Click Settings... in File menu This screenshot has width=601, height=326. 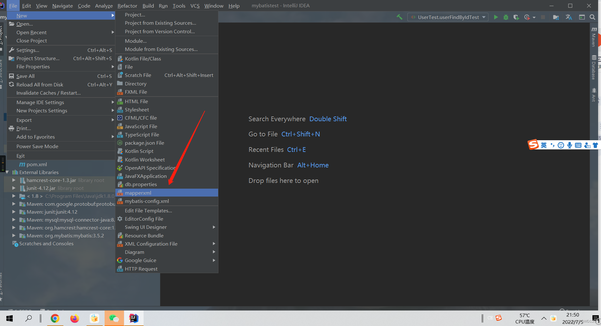click(x=61, y=50)
